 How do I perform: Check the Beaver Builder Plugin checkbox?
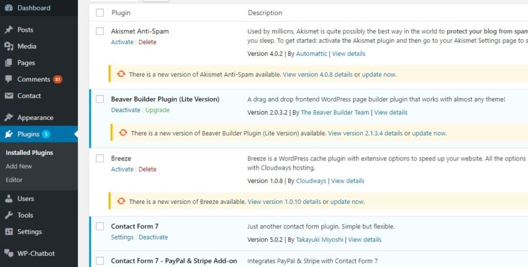coord(99,99)
